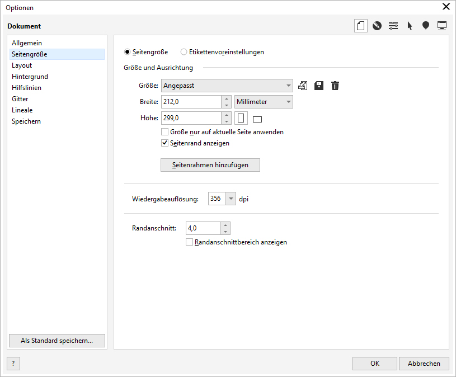The width and height of the screenshot is (456, 377).
Task: Uncheck the 'Seitenrand anzeigen' checkbox
Action: point(165,143)
